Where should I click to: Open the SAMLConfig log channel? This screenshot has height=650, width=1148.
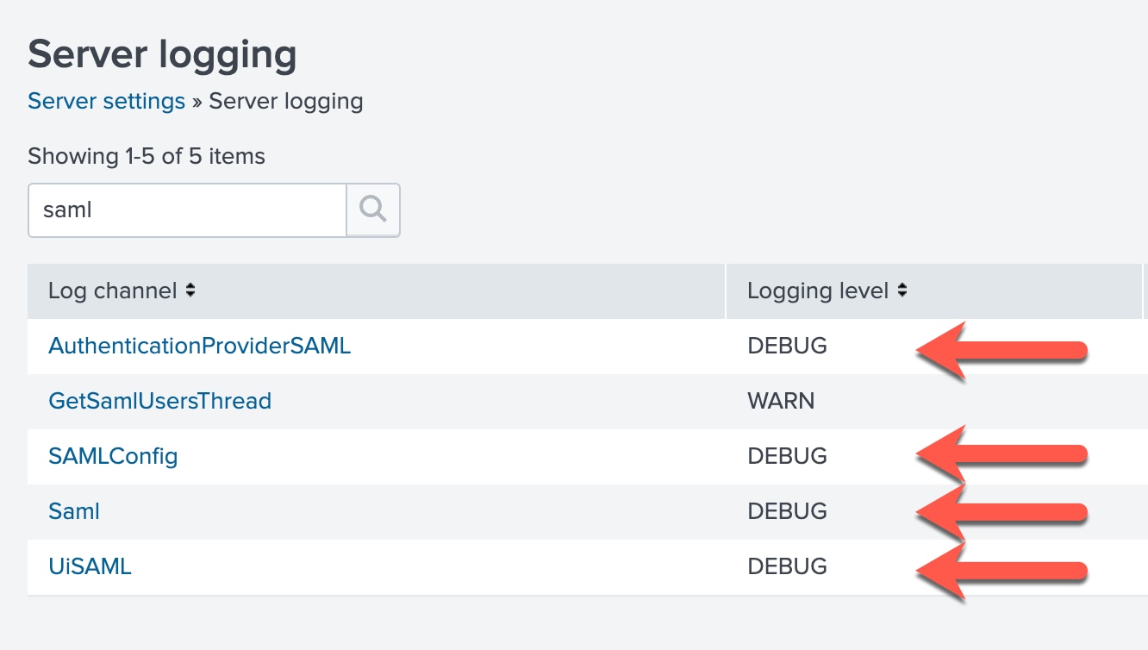tap(114, 456)
